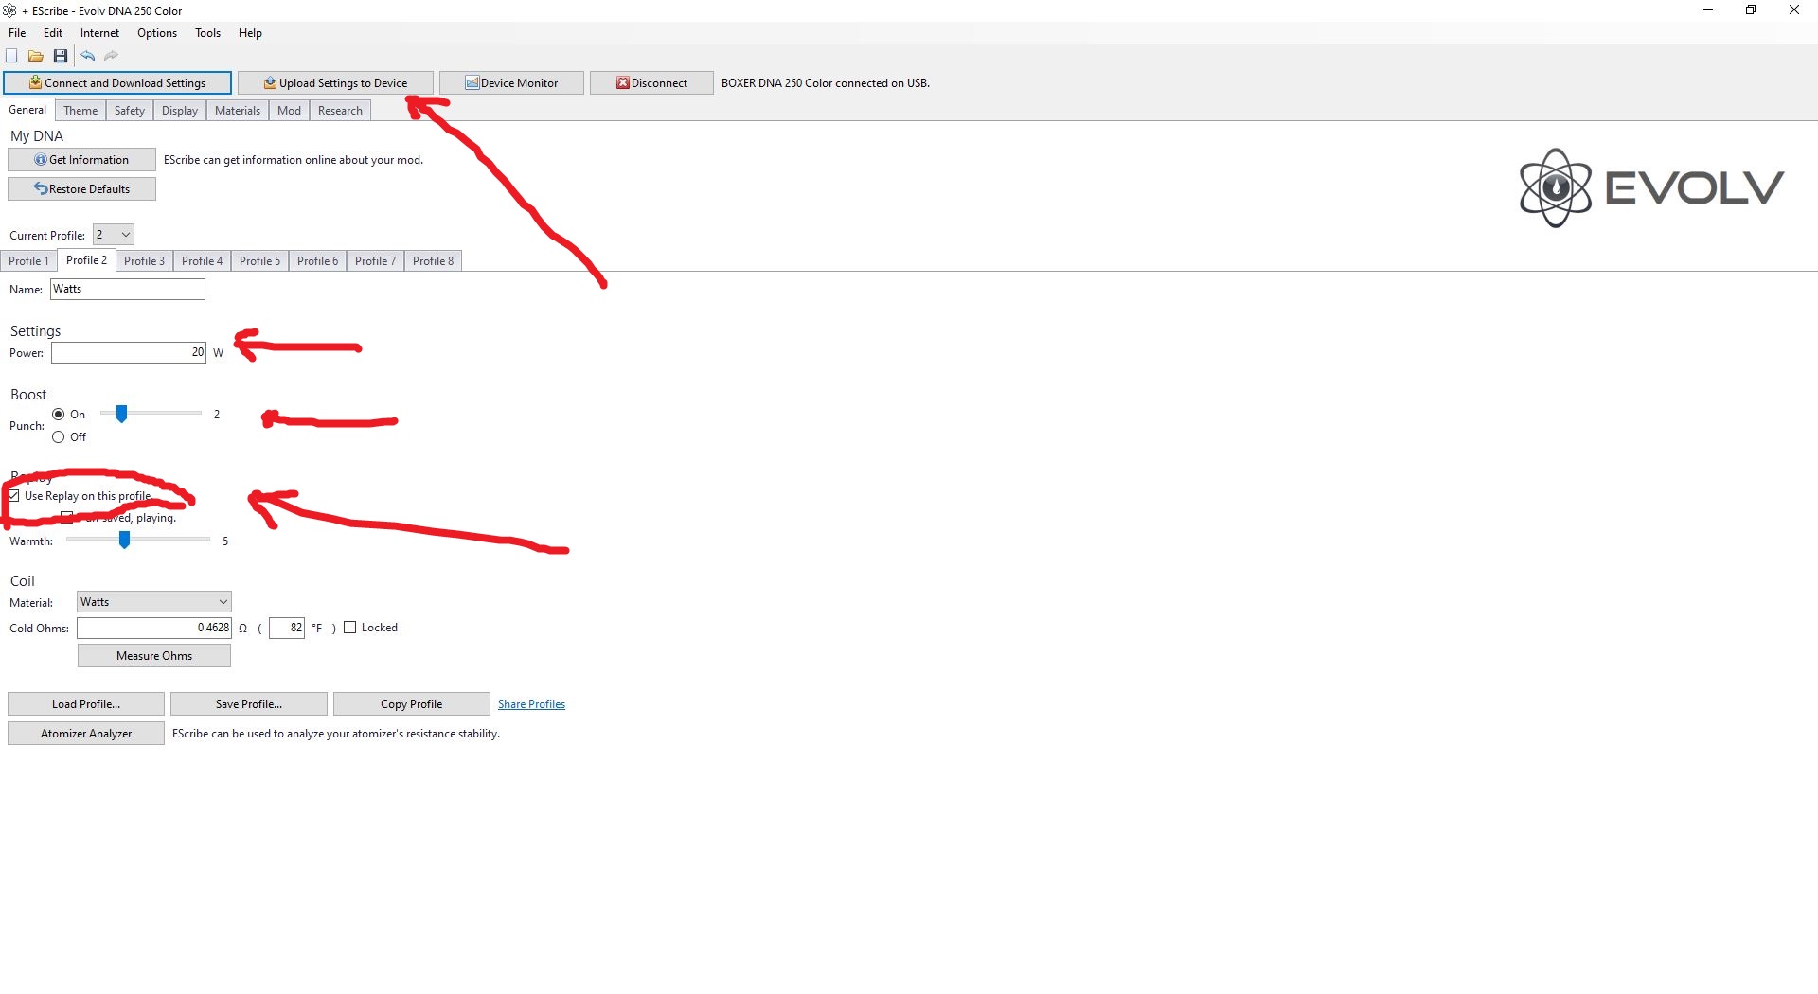Follow the Share Profiles link

tap(531, 704)
